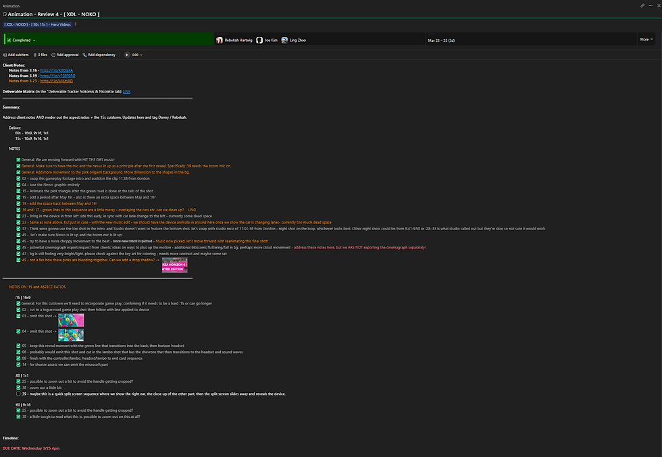The height and width of the screenshot is (457, 662).
Task: Open the Notes from 3.19 link
Action: (58, 76)
